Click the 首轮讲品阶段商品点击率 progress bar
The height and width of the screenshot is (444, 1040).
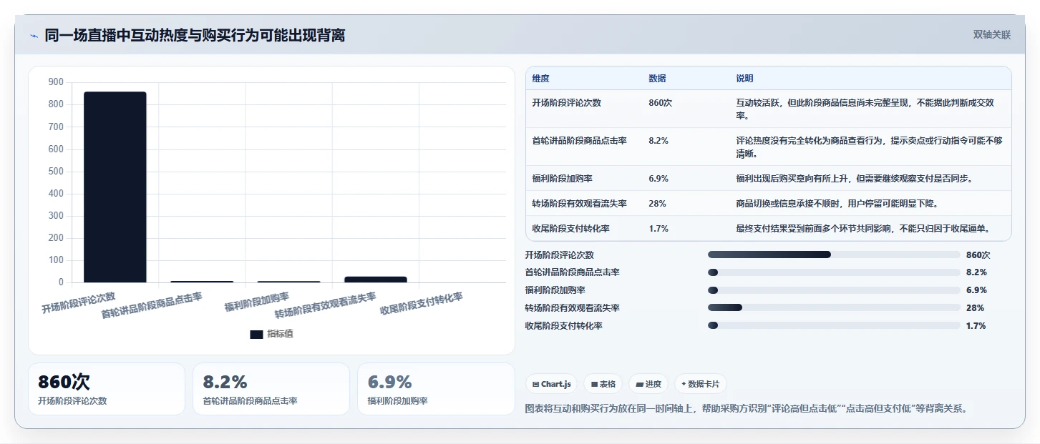(x=834, y=272)
